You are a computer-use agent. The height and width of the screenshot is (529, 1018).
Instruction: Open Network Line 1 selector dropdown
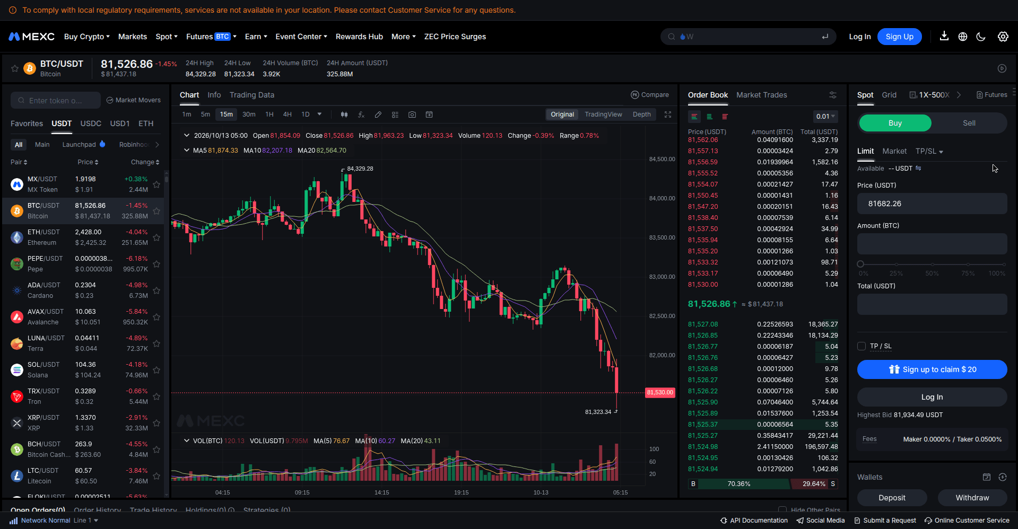pos(86,521)
